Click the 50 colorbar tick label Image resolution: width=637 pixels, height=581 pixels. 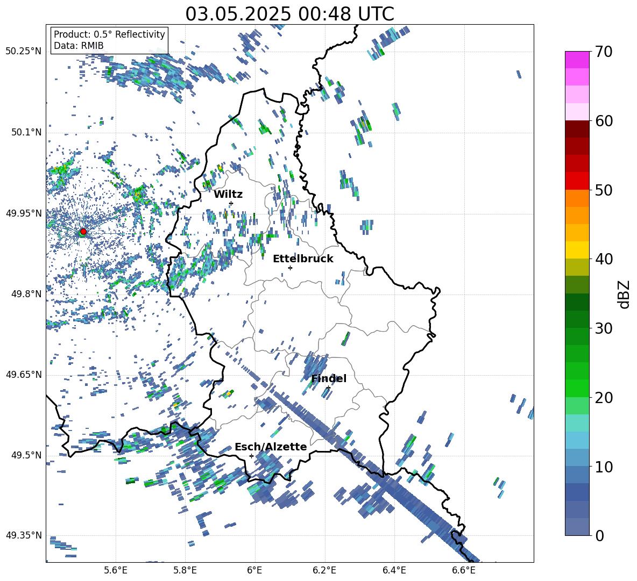604,190
